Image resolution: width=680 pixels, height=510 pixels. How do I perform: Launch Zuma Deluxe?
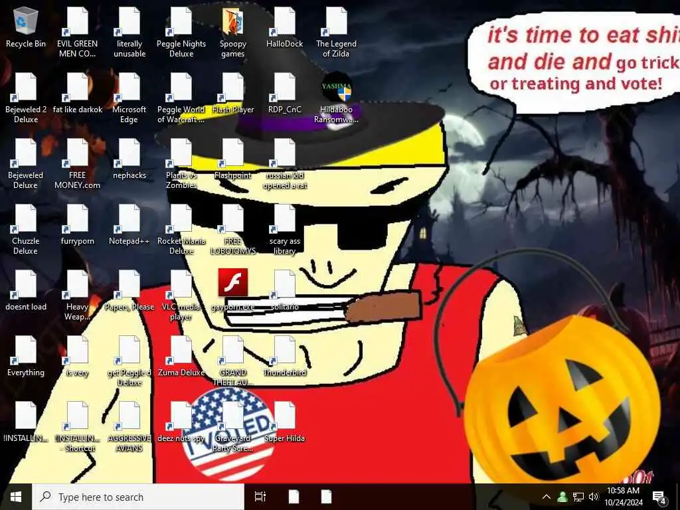click(181, 357)
